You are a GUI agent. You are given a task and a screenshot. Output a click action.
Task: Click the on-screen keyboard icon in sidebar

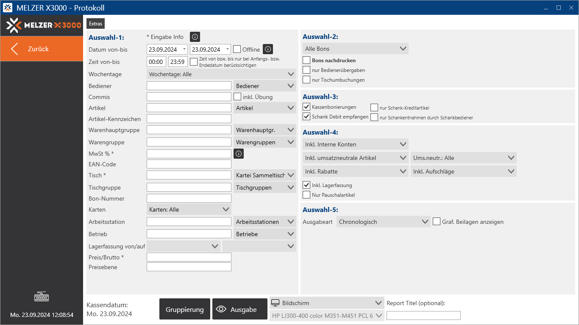(42, 297)
